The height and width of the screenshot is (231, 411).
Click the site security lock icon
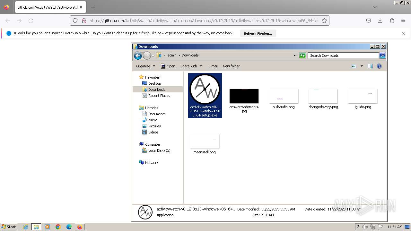click(84, 21)
